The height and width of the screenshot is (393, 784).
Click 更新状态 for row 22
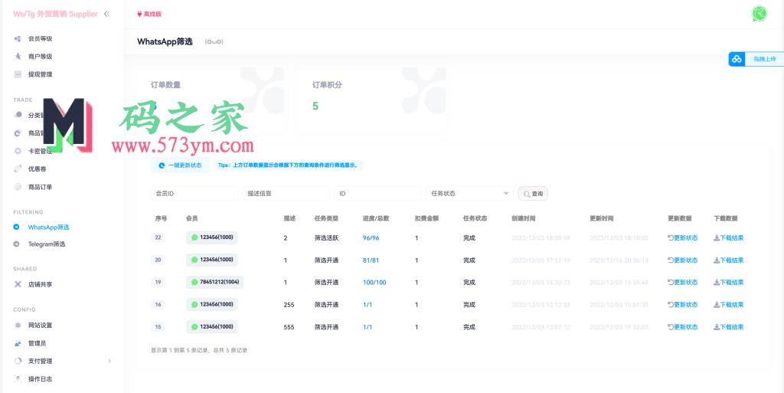point(682,238)
